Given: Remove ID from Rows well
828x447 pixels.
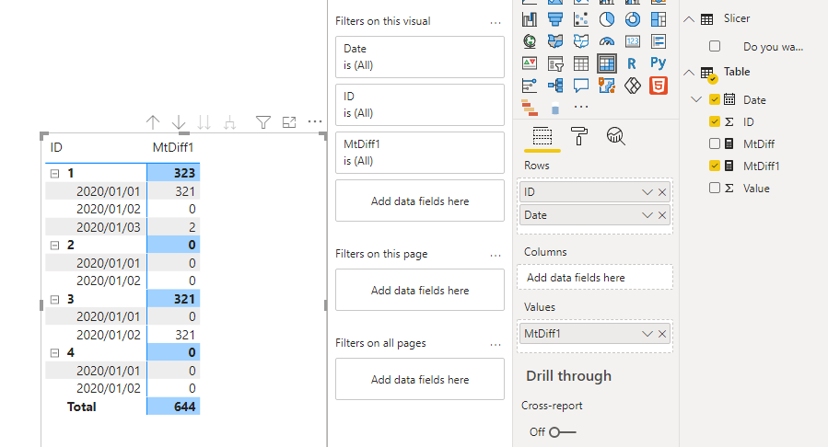Looking at the screenshot, I should [662, 192].
